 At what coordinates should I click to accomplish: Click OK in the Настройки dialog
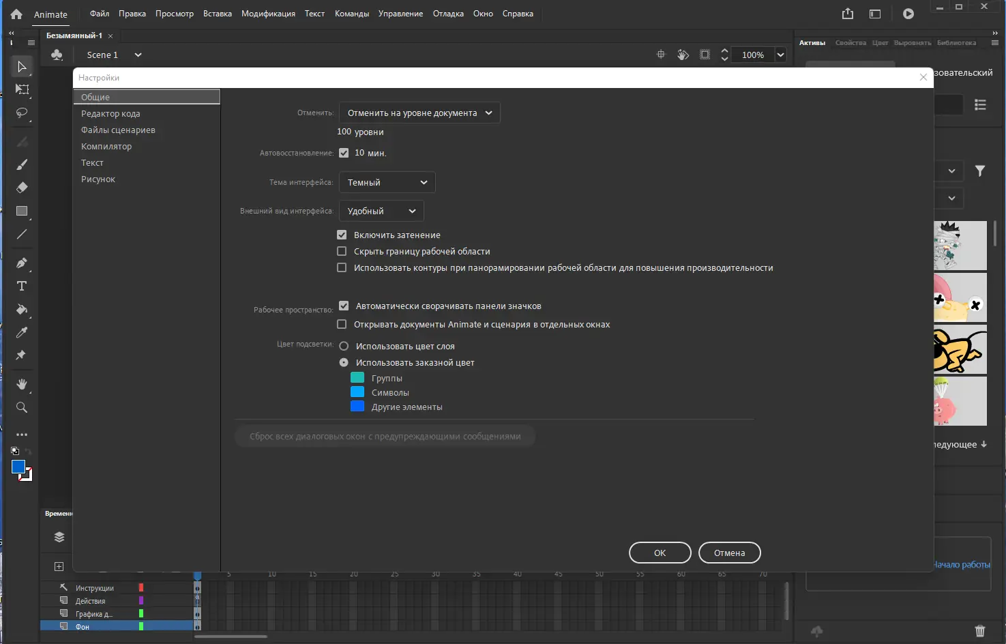coord(660,553)
